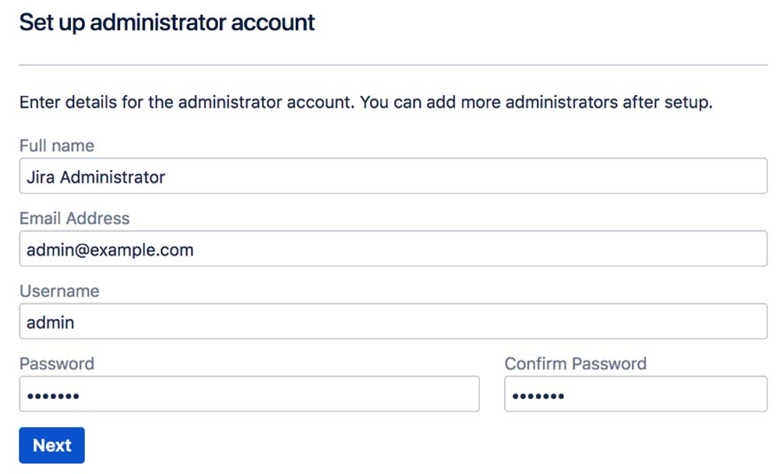Screen dimensions: 779x474
Task: Click the 'Set up administrator account' heading
Action: click(x=167, y=23)
